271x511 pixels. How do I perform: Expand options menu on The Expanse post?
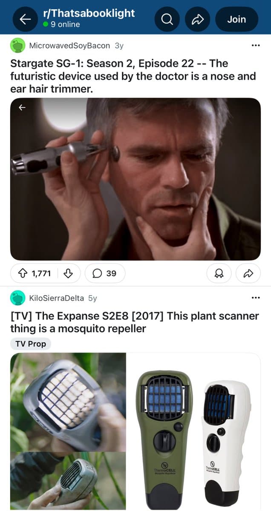[x=256, y=298]
